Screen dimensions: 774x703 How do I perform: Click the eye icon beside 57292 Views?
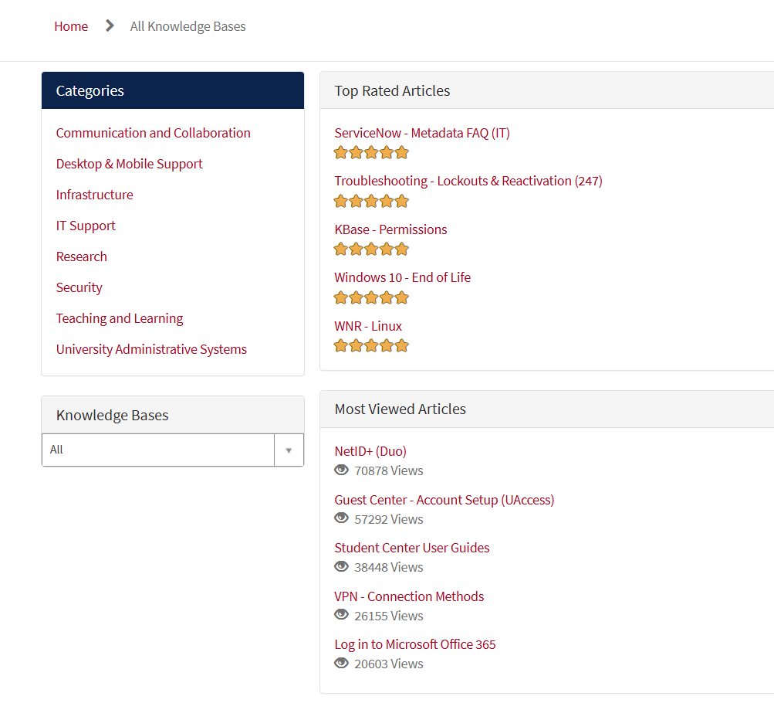pos(341,518)
